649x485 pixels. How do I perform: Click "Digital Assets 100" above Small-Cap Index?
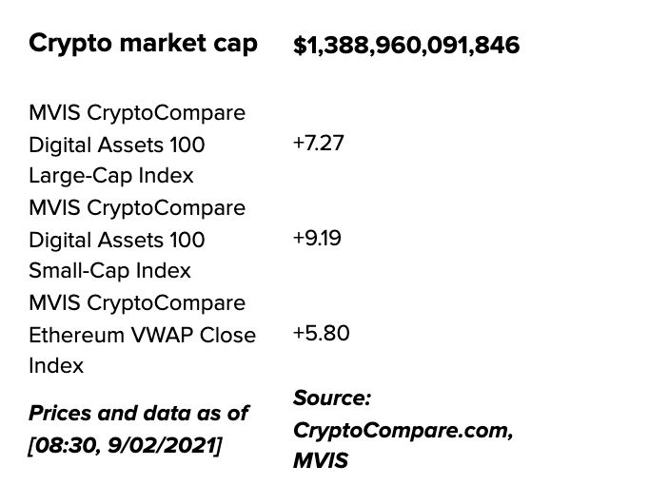coord(117,240)
